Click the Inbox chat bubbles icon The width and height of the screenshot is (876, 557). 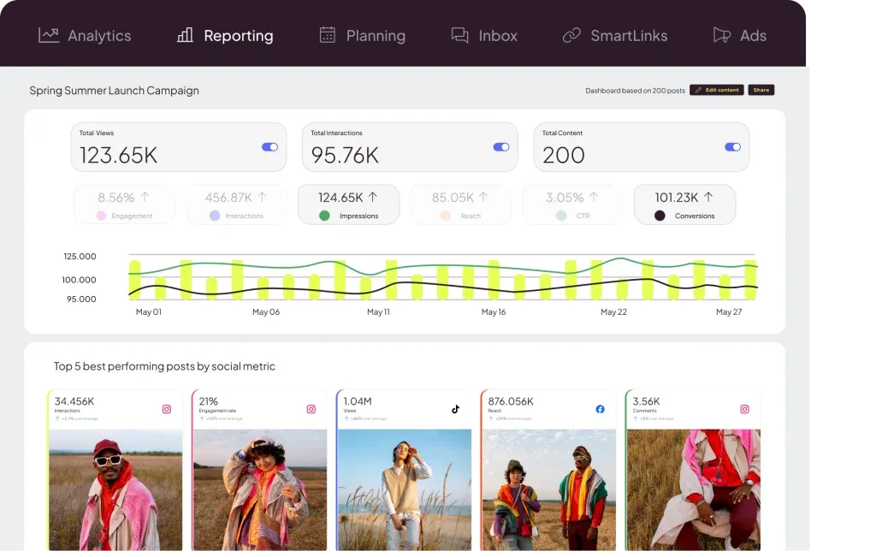(x=459, y=35)
